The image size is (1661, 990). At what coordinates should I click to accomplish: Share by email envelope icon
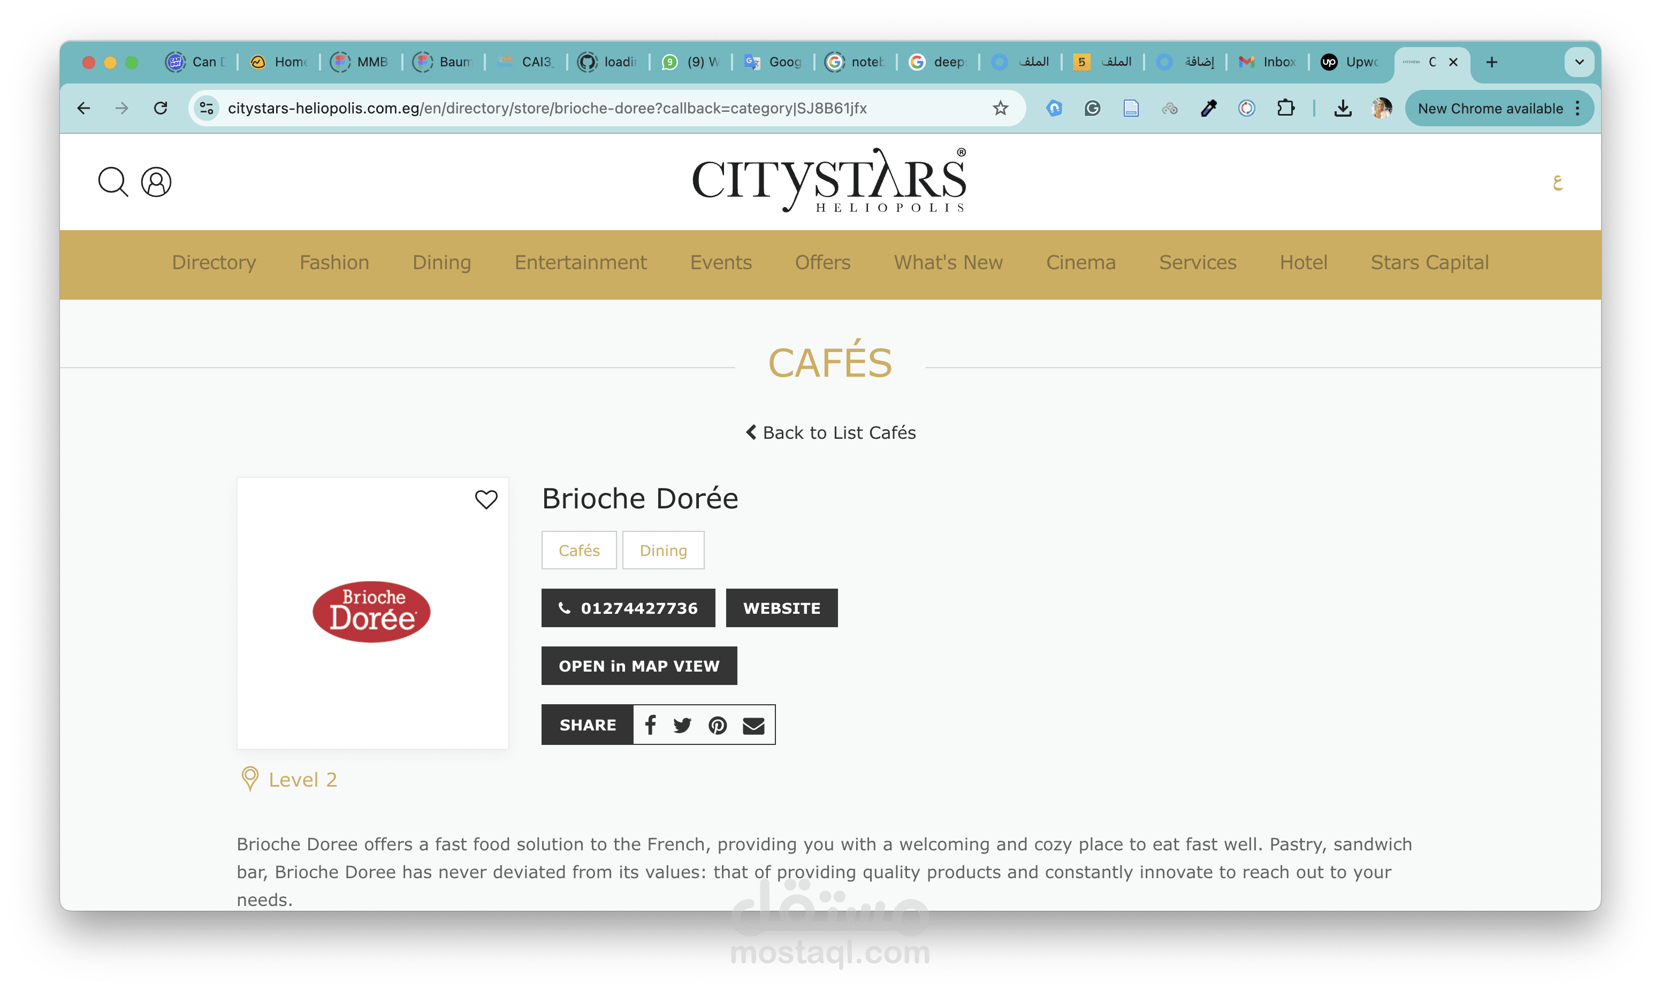point(753,725)
